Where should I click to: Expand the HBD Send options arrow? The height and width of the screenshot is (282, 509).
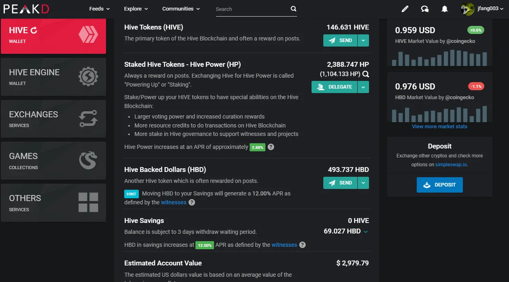pos(363,183)
